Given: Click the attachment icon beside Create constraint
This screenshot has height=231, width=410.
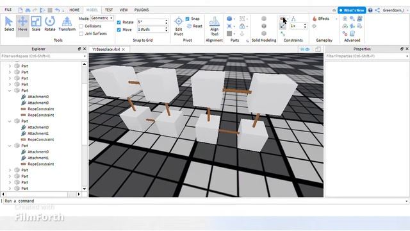Looking at the screenshot, I should click(293, 19).
